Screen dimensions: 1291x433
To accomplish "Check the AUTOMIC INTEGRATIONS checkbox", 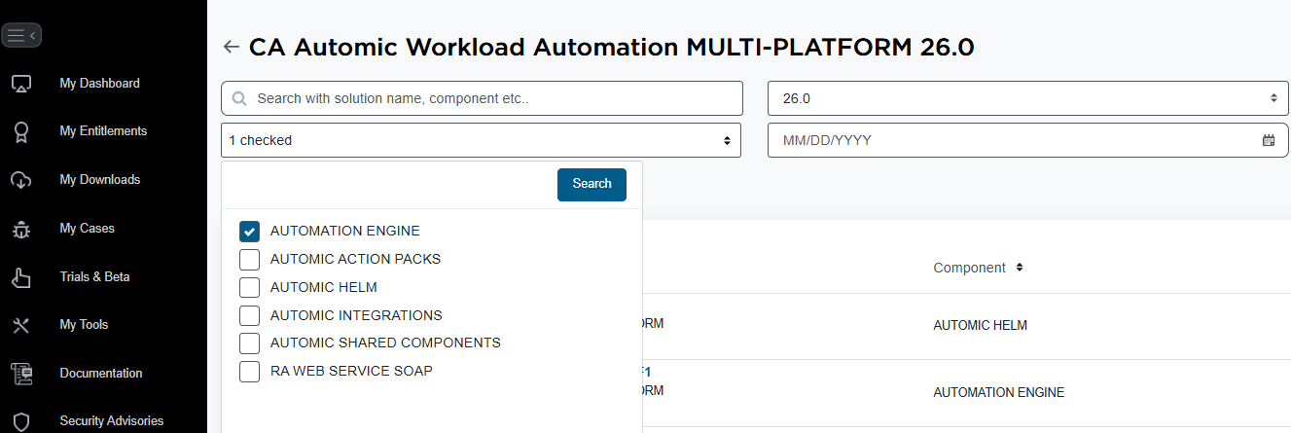I will coord(249,315).
